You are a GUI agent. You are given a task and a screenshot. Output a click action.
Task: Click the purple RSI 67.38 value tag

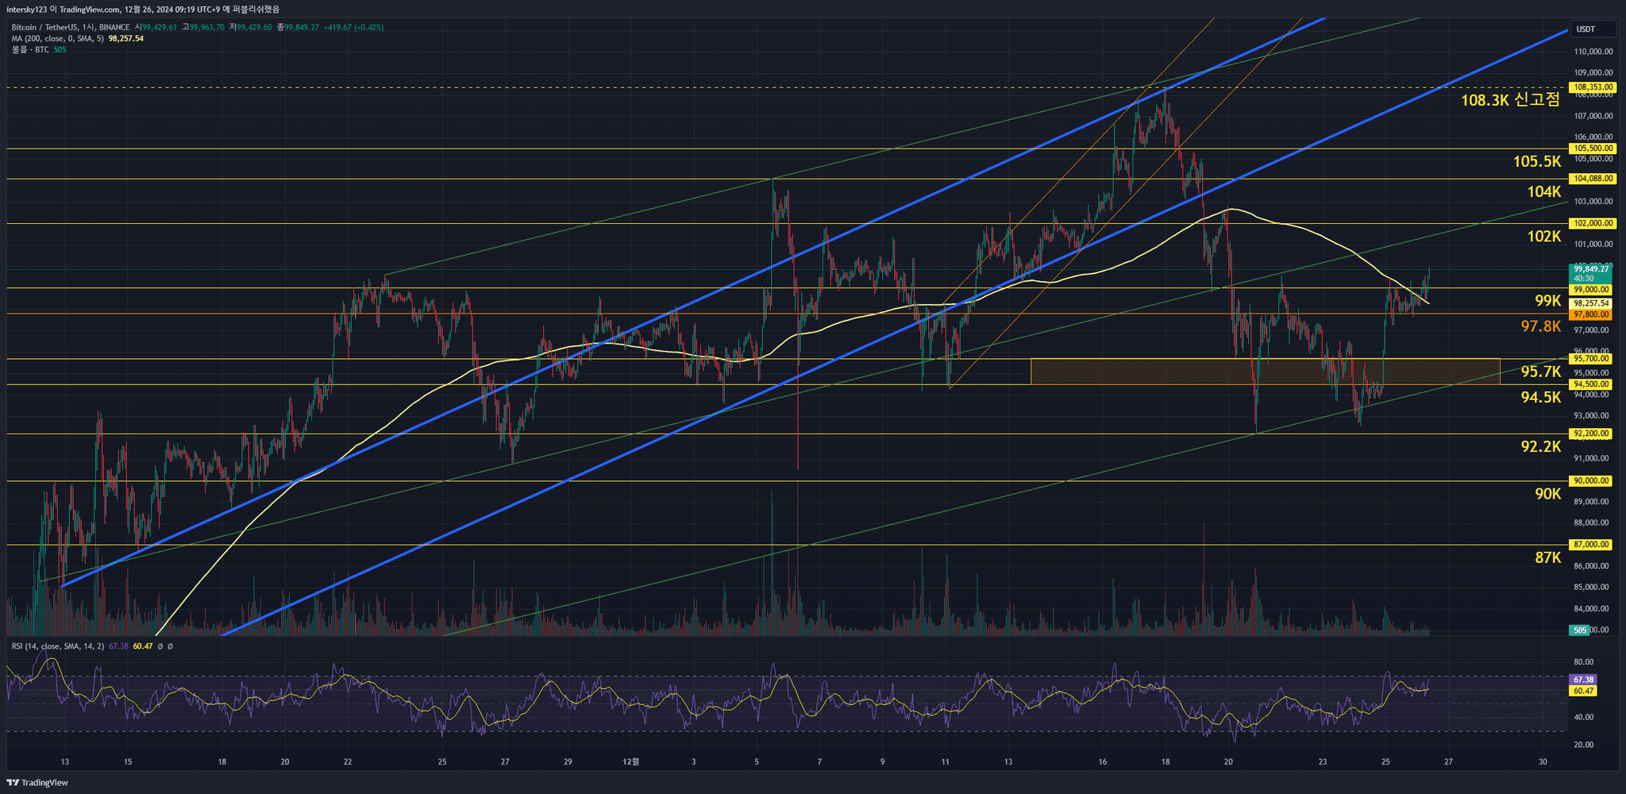point(1583,680)
